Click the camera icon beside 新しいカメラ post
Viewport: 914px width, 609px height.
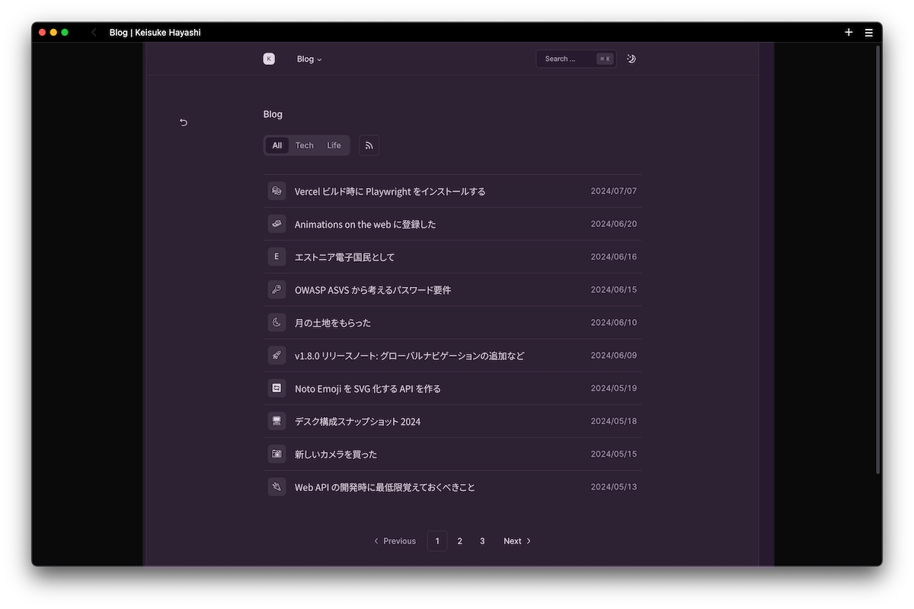point(276,454)
